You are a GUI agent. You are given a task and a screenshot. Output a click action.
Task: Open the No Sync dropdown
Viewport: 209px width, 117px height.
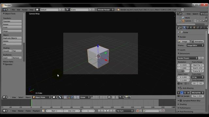[x=125, y=110]
